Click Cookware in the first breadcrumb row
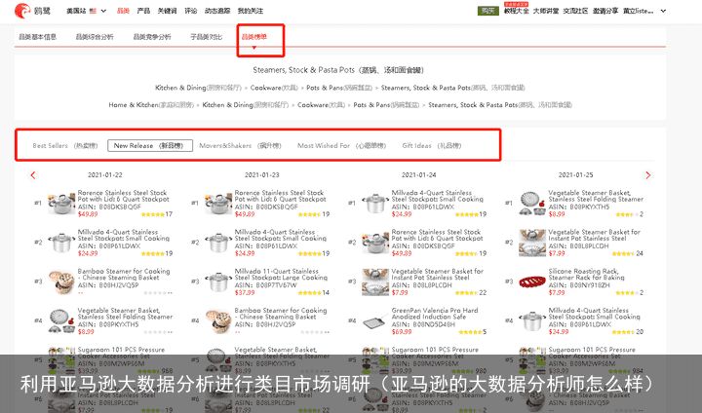This screenshot has height=413, width=702. pyautogui.click(x=266, y=88)
